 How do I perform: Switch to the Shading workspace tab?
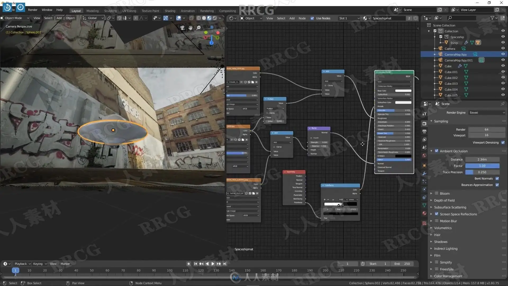(x=170, y=11)
